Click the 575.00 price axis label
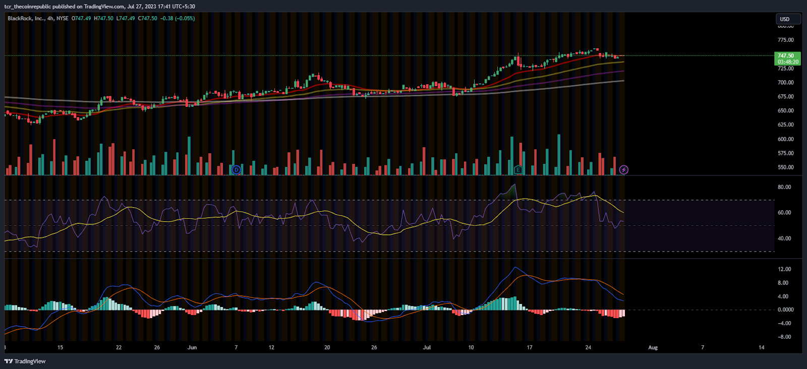Screen dimensions: 807x369 click(x=786, y=153)
